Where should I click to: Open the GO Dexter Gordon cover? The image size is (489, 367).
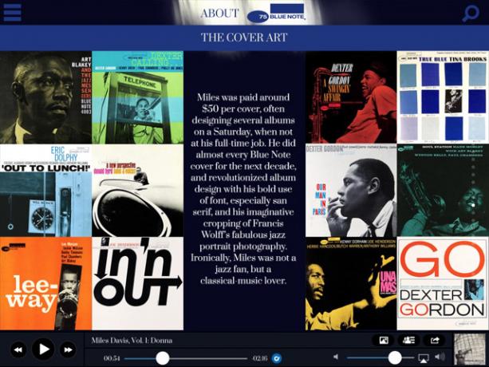[443, 283]
